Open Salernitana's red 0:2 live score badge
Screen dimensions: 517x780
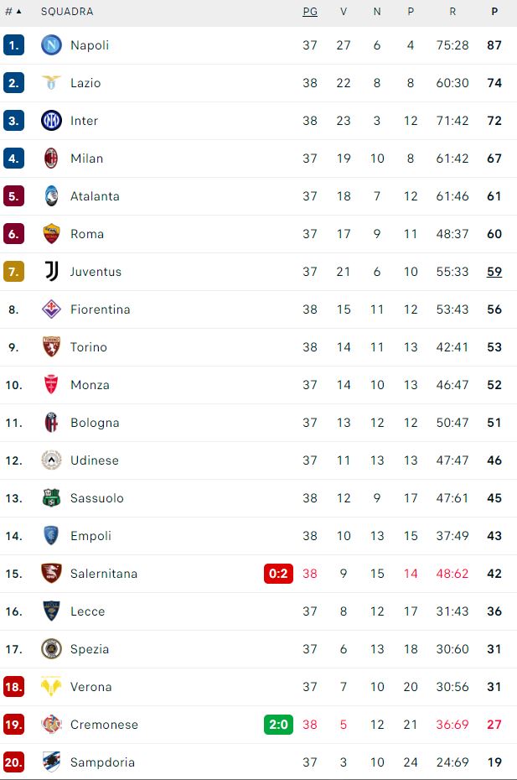pyautogui.click(x=278, y=574)
